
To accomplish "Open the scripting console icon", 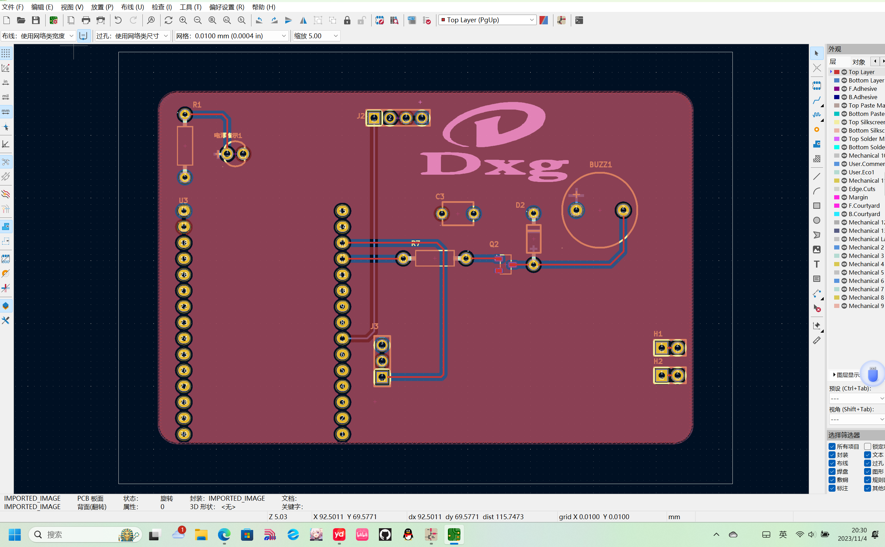I will 579,20.
